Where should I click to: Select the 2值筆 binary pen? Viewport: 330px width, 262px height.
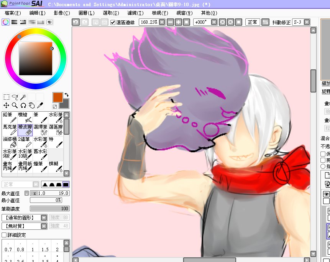click(x=25, y=142)
